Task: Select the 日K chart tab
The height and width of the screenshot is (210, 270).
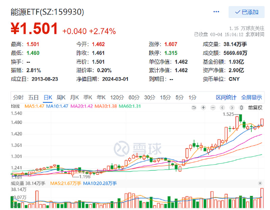Action: 48,98
